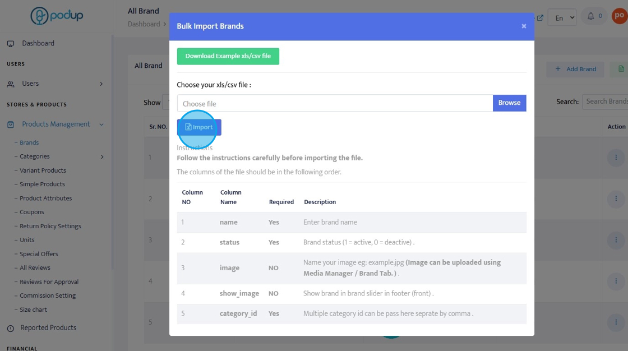The image size is (628, 351).
Task: Click the Users people icon
Action: point(11,84)
